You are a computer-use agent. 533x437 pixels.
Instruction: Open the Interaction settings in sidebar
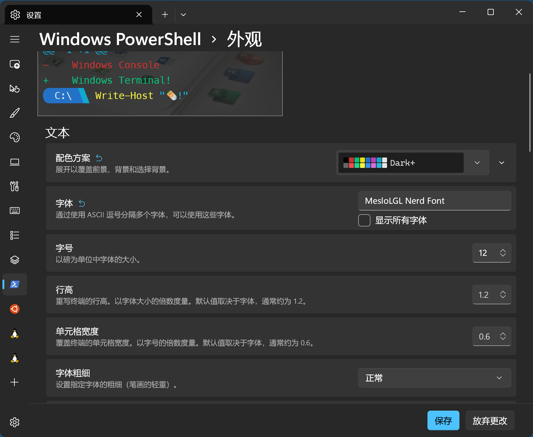pos(15,89)
